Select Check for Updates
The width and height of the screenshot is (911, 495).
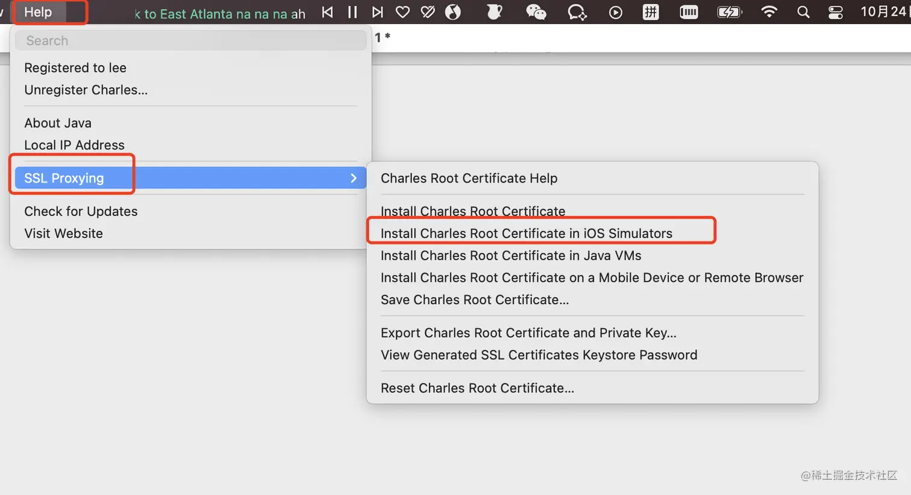click(x=81, y=211)
